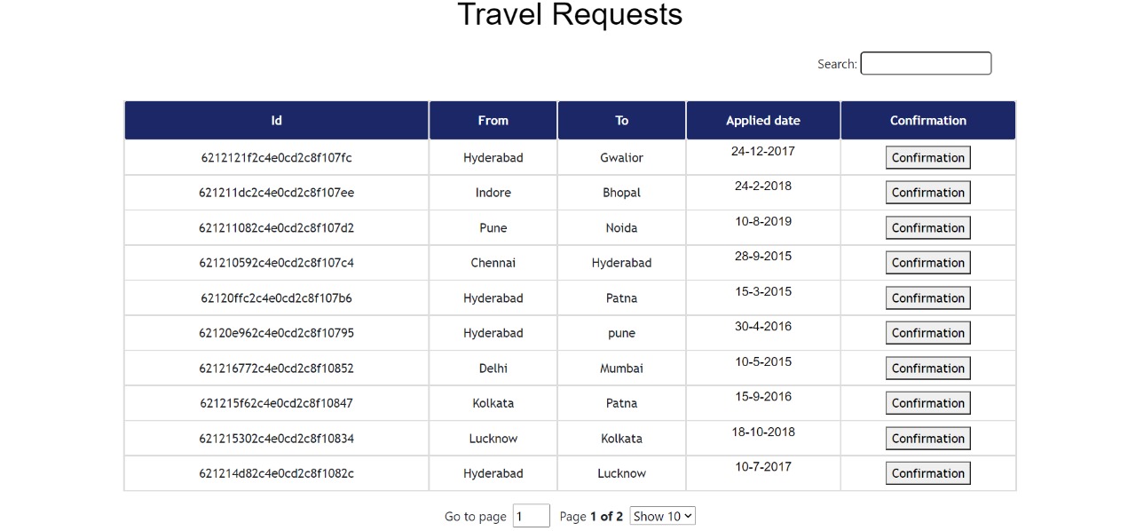The image size is (1136, 531).
Task: Confirm the Chennai to Hyderabad request
Action: 927,262
